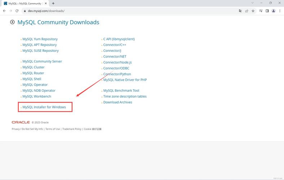284x180 pixels.
Task: Open Connector/J link
Action: [112, 51]
